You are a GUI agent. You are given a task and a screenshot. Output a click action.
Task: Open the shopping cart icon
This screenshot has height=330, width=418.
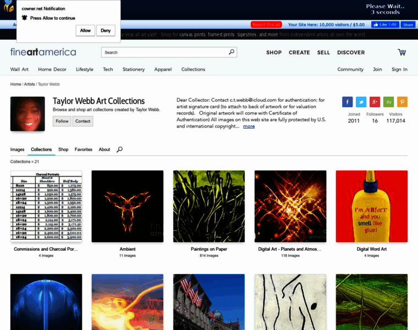(x=402, y=52)
